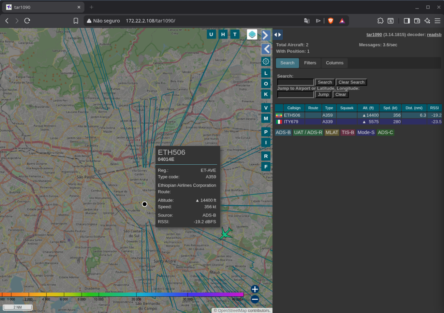Zoom in the map with plus

[255, 289]
